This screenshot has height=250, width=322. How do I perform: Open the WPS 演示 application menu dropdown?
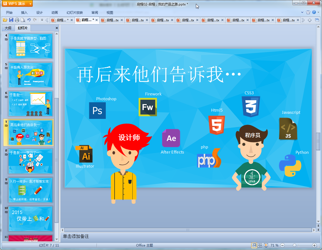coord(30,4)
